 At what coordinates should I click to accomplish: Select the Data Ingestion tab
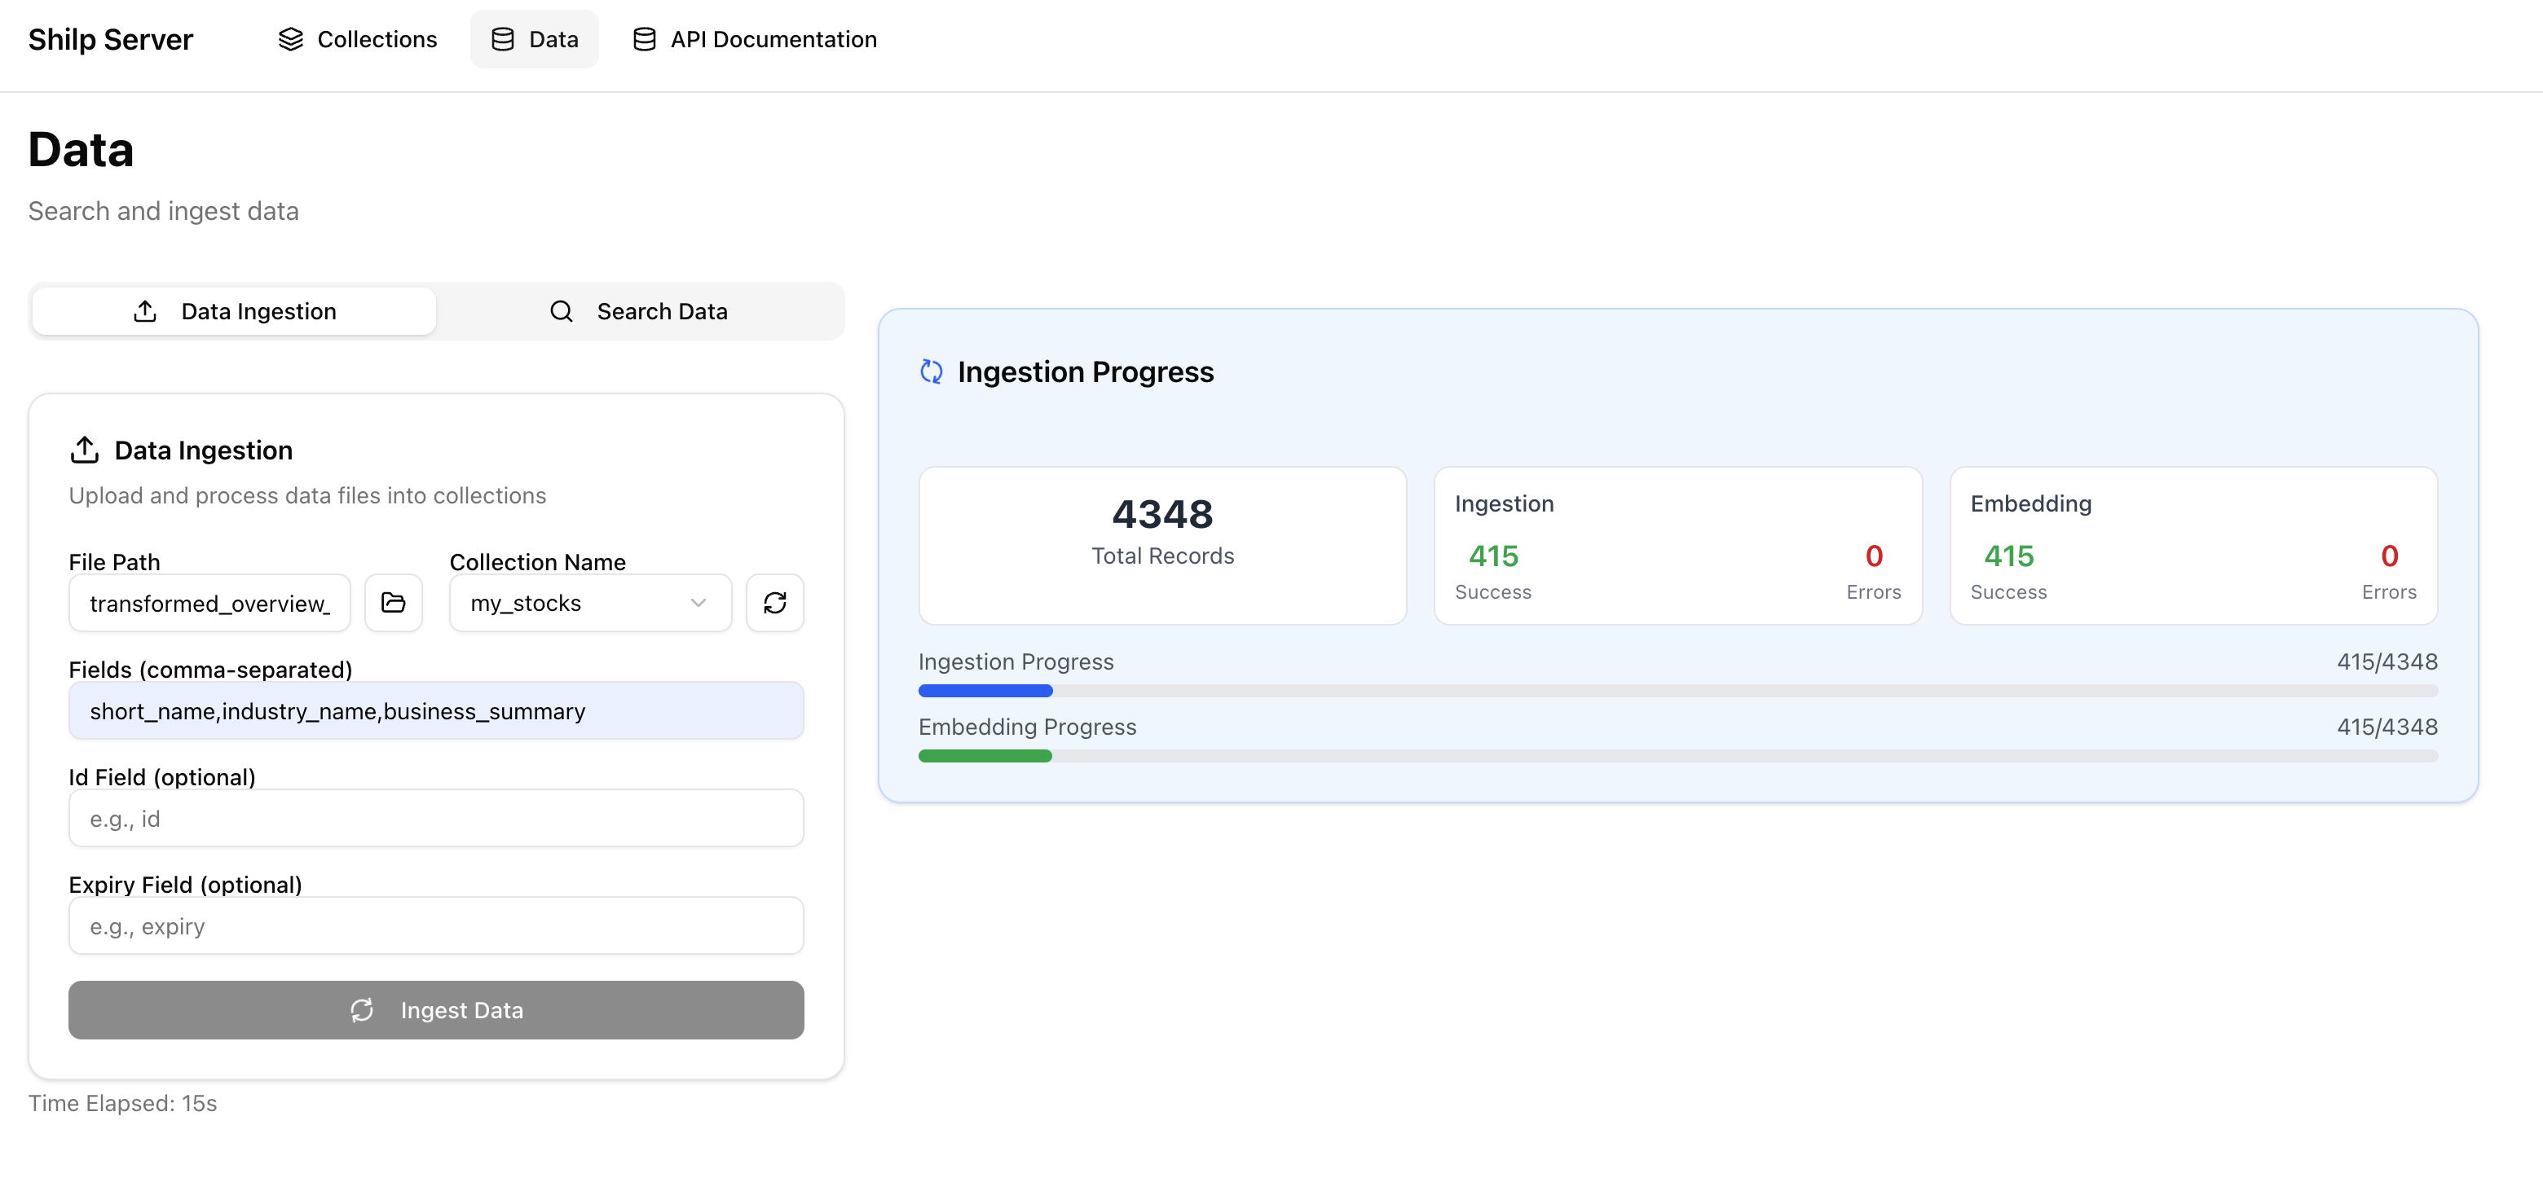[x=234, y=311]
